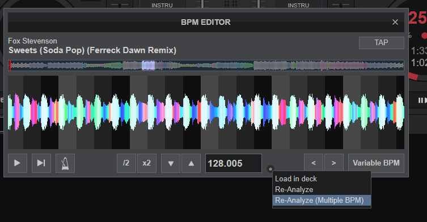Toggle Variable BPM mode
This screenshot has width=427, height=222.
click(376, 163)
